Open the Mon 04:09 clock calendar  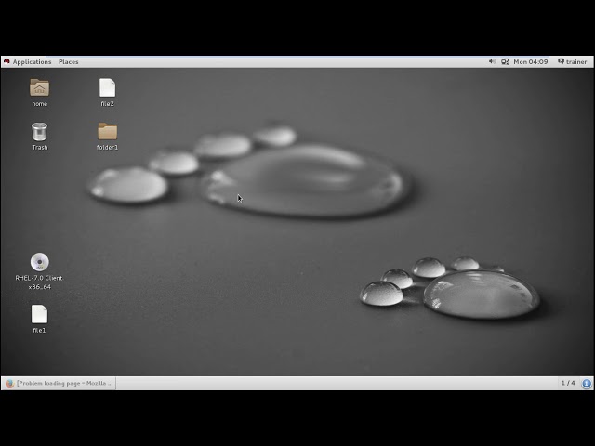(x=531, y=62)
